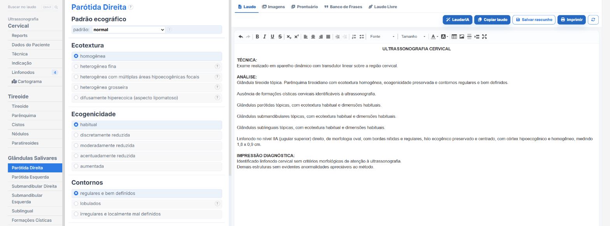The width and height of the screenshot is (610, 226).
Task: Click the refresh icon button
Action: 593,20
